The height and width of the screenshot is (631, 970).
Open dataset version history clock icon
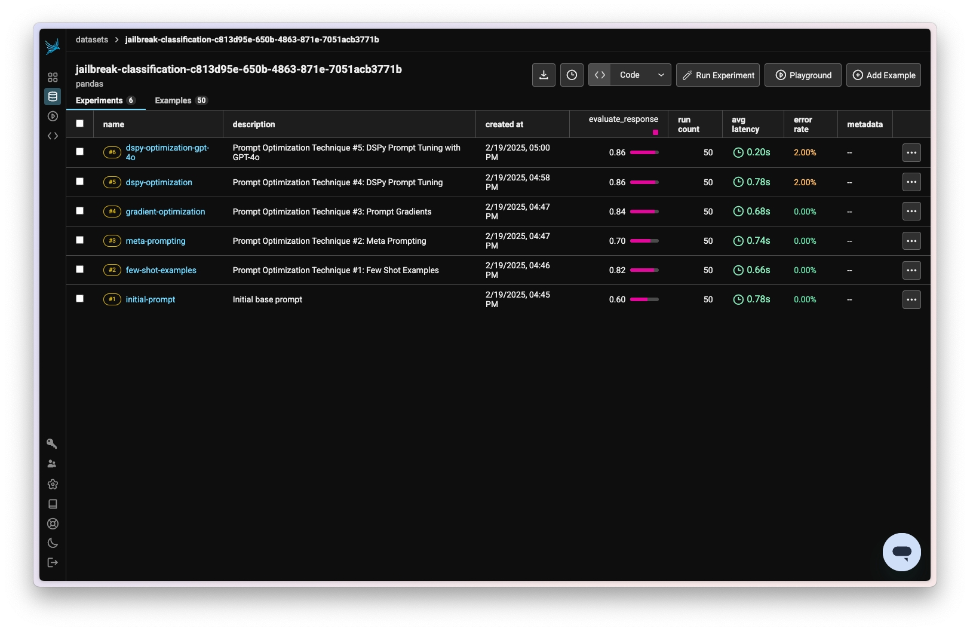click(x=572, y=75)
